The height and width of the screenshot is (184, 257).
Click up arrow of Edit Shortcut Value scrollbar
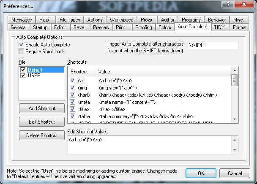[x=235, y=140]
